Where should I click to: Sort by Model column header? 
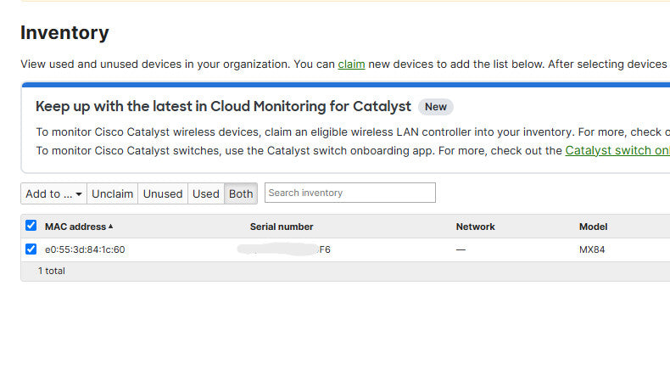[593, 227]
